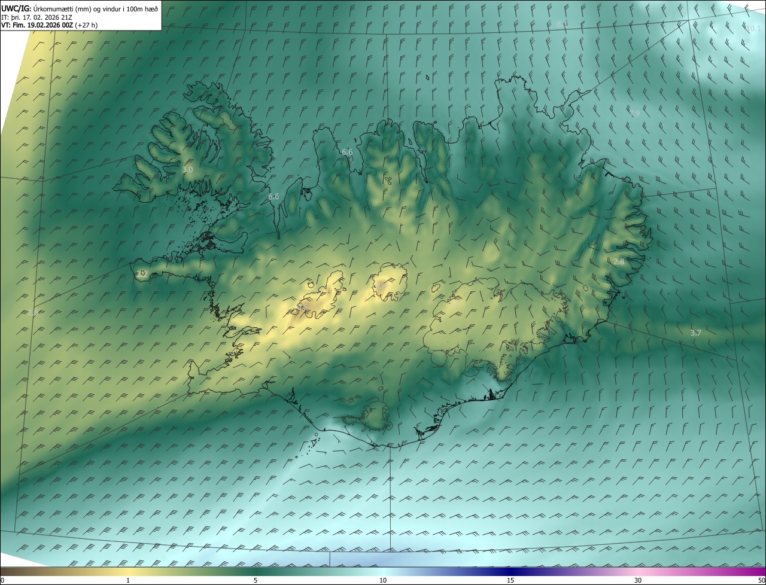The image size is (766, 585).
Task: Click the '5' tick on the color scale
Action: [256, 580]
